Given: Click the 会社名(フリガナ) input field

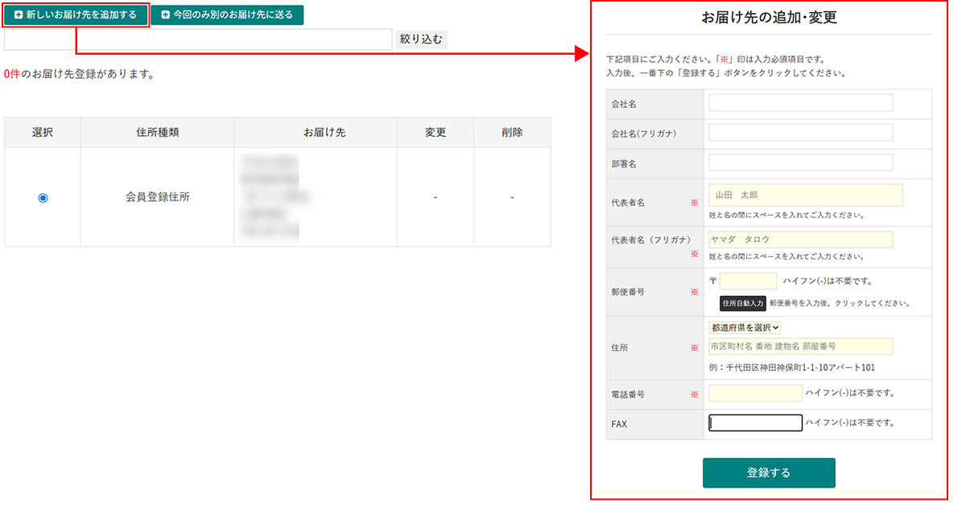Looking at the screenshot, I should click(800, 133).
